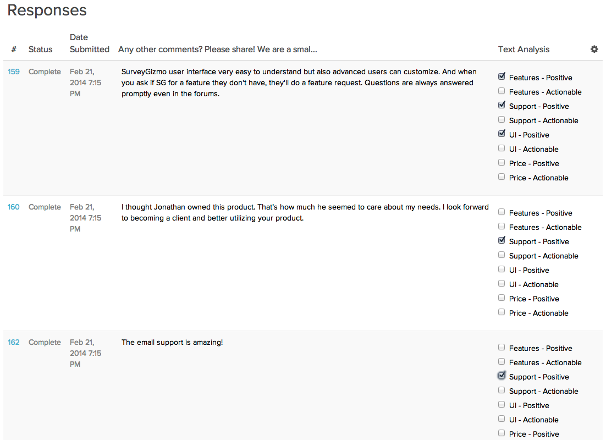Click the Text Analysis column header
The height and width of the screenshot is (440, 606).
[524, 50]
